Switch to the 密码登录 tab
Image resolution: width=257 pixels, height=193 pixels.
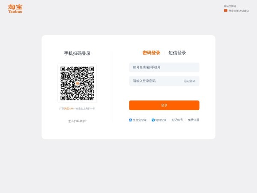click(151, 53)
